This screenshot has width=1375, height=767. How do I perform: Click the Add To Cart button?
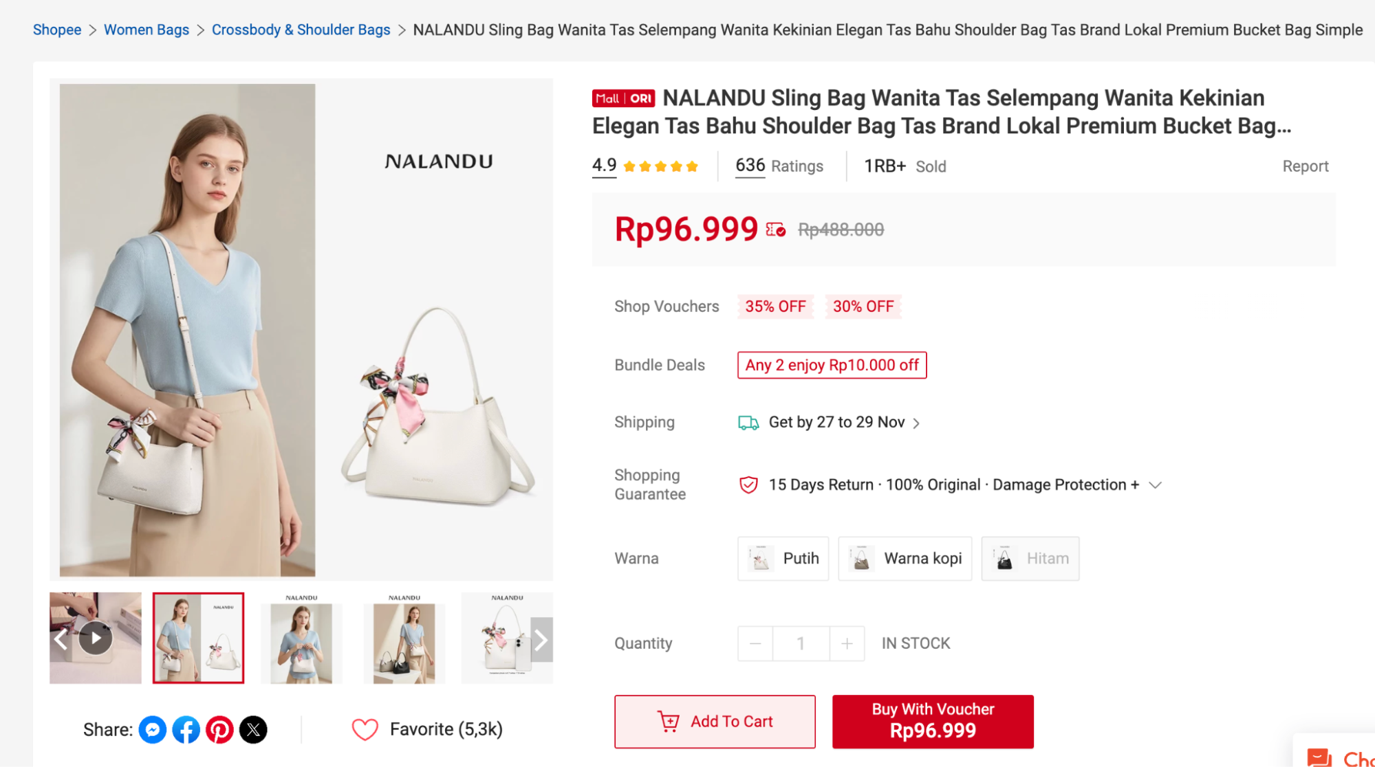(x=715, y=721)
